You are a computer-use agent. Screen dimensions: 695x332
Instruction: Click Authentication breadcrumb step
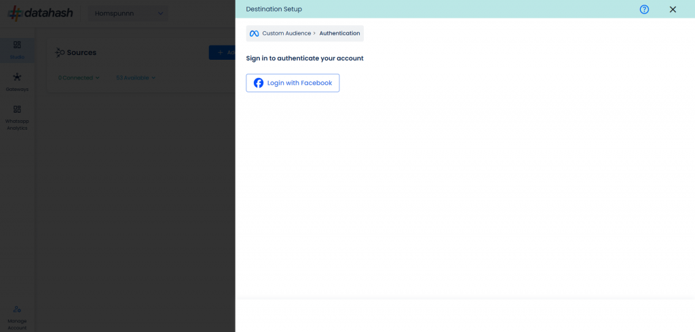pyautogui.click(x=339, y=33)
